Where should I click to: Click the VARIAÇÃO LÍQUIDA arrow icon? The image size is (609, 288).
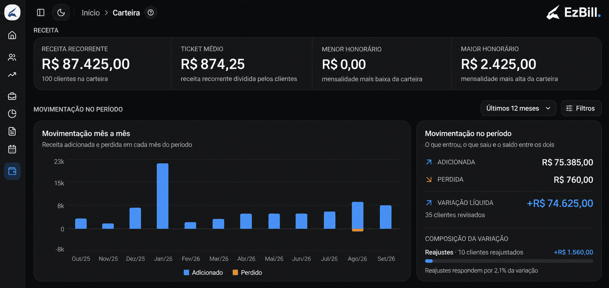point(429,203)
